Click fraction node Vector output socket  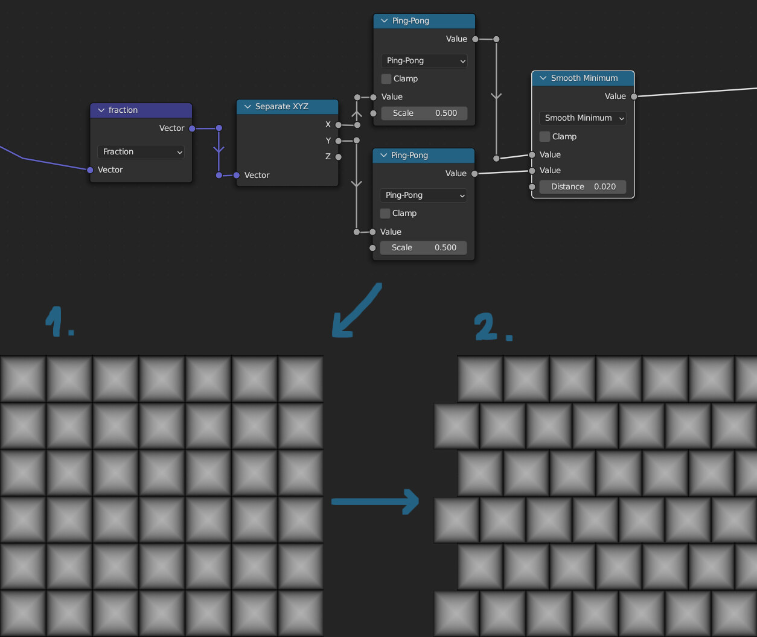(192, 128)
